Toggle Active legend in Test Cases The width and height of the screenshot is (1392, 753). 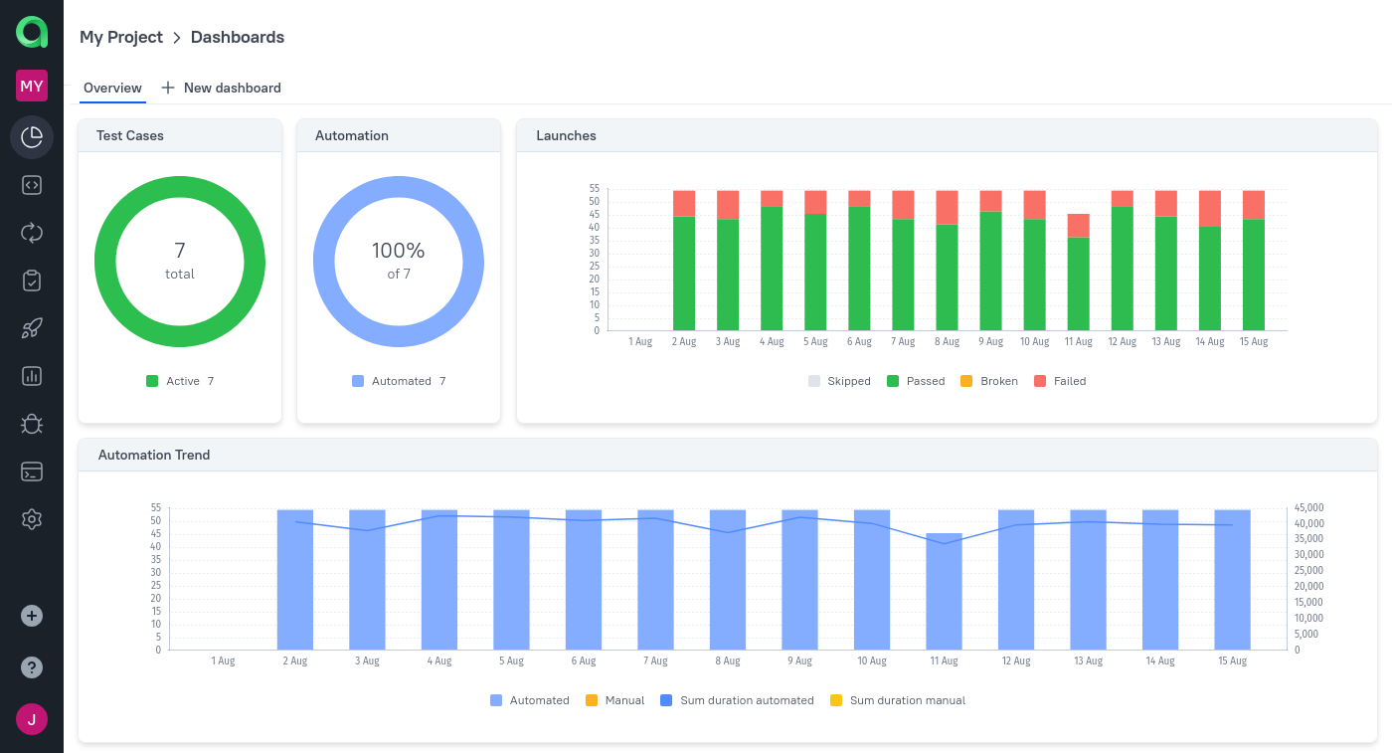(180, 381)
